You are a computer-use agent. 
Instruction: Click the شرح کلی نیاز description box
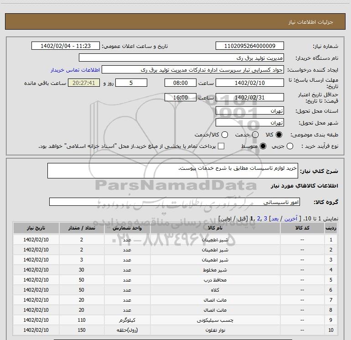pyautogui.click(x=173, y=171)
